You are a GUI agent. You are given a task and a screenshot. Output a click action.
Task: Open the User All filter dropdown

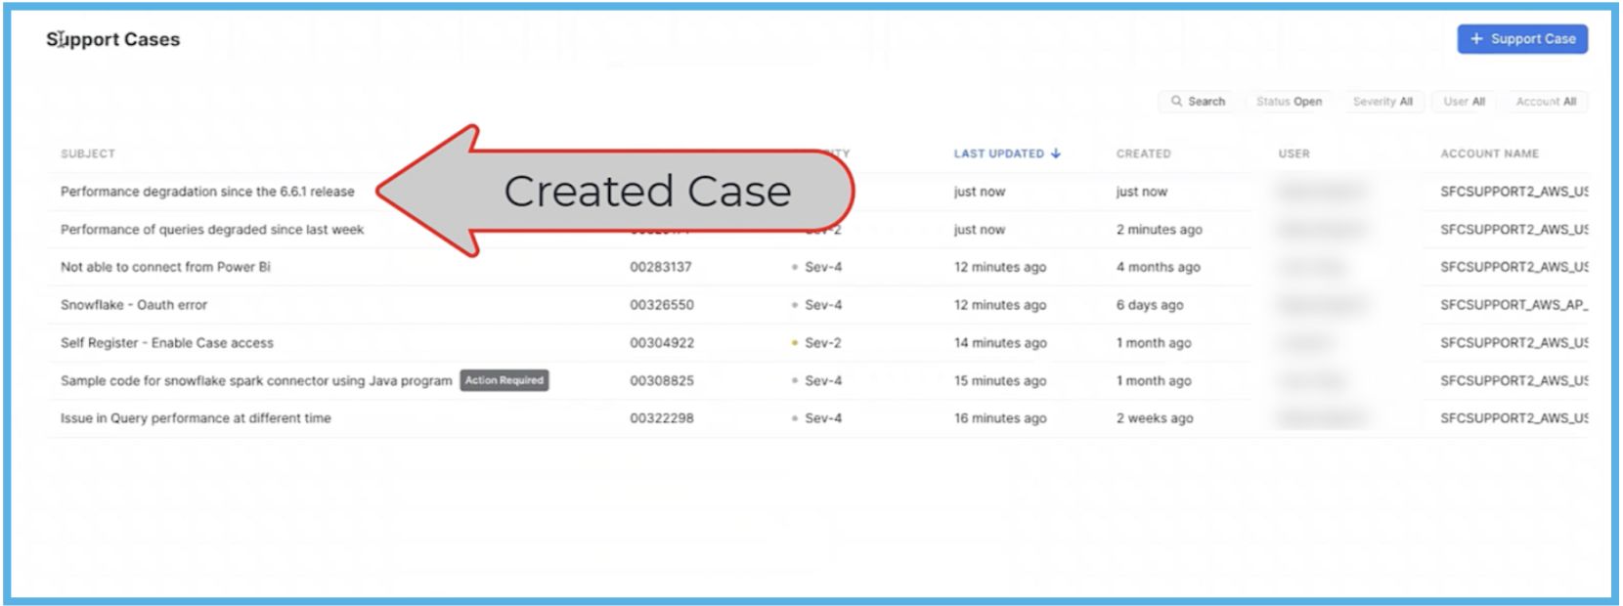pos(1464,102)
